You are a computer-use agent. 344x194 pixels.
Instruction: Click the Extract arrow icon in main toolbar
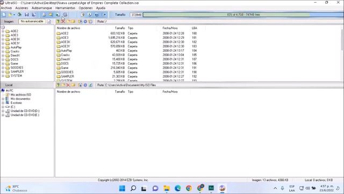(82, 15)
